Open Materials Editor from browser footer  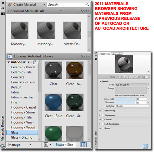coord(83,145)
